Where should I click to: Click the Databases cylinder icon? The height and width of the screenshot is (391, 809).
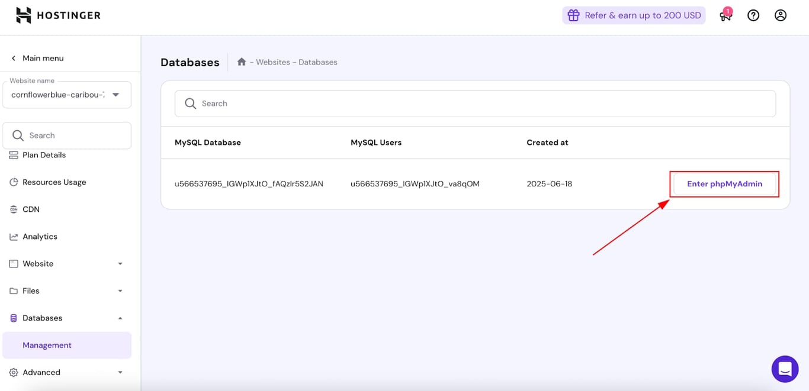click(x=14, y=318)
